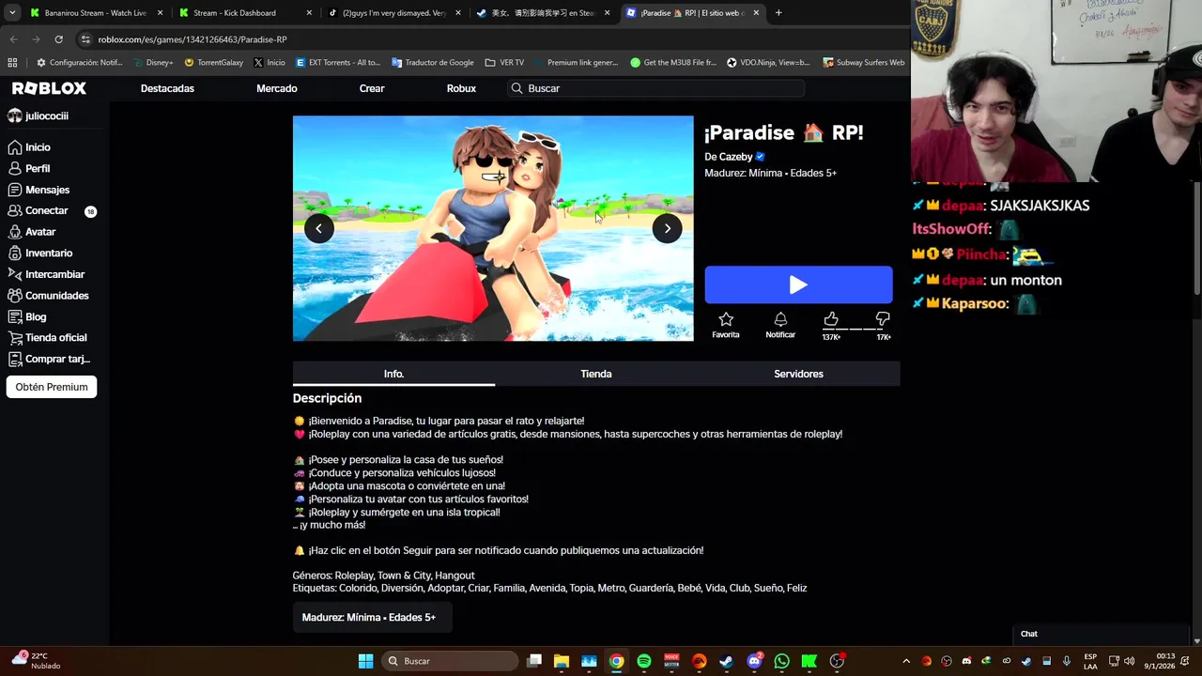Open creator Cazeby profile link
Viewport: 1202px width, 676px height.
737,157
